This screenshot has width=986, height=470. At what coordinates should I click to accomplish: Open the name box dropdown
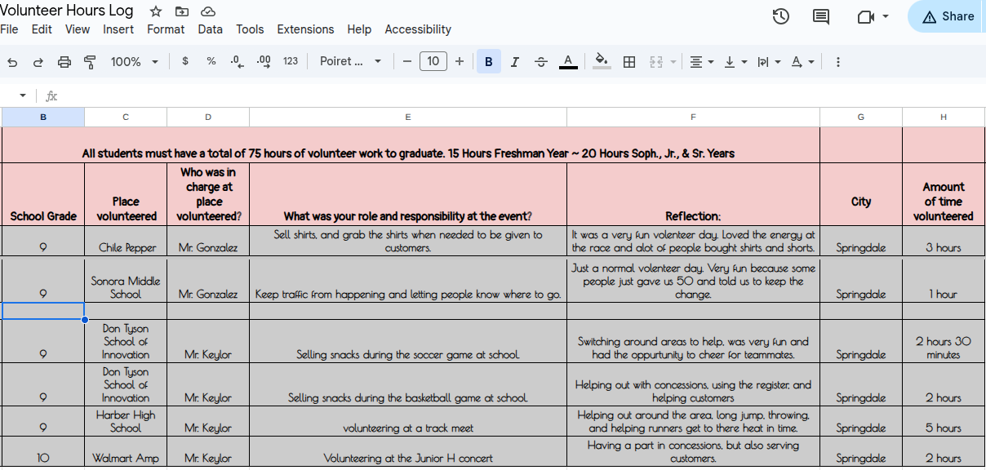(23, 95)
